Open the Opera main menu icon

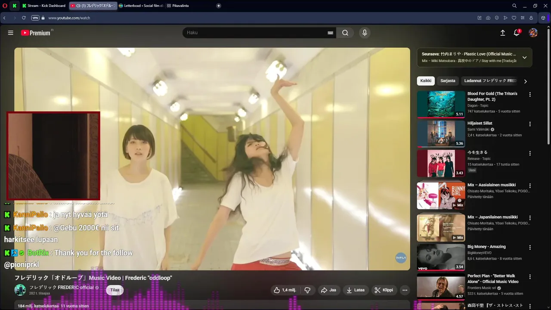[5, 6]
